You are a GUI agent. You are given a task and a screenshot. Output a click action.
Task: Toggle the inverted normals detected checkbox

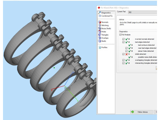point(123,39)
